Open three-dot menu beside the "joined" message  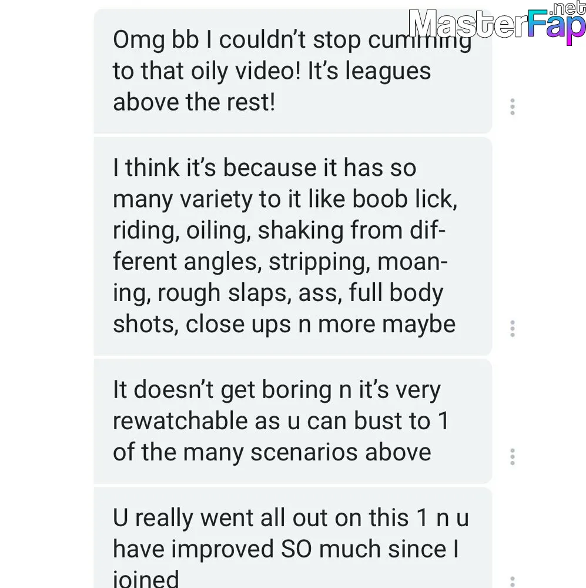pyautogui.click(x=512, y=582)
